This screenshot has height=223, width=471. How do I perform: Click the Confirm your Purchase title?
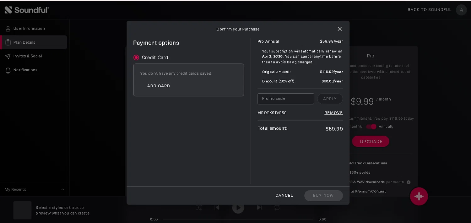(238, 29)
